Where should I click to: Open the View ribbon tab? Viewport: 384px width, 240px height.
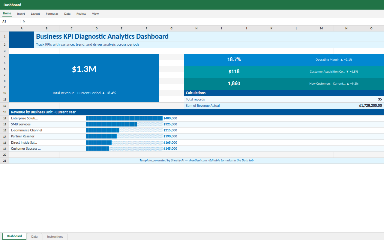tap(95, 13)
